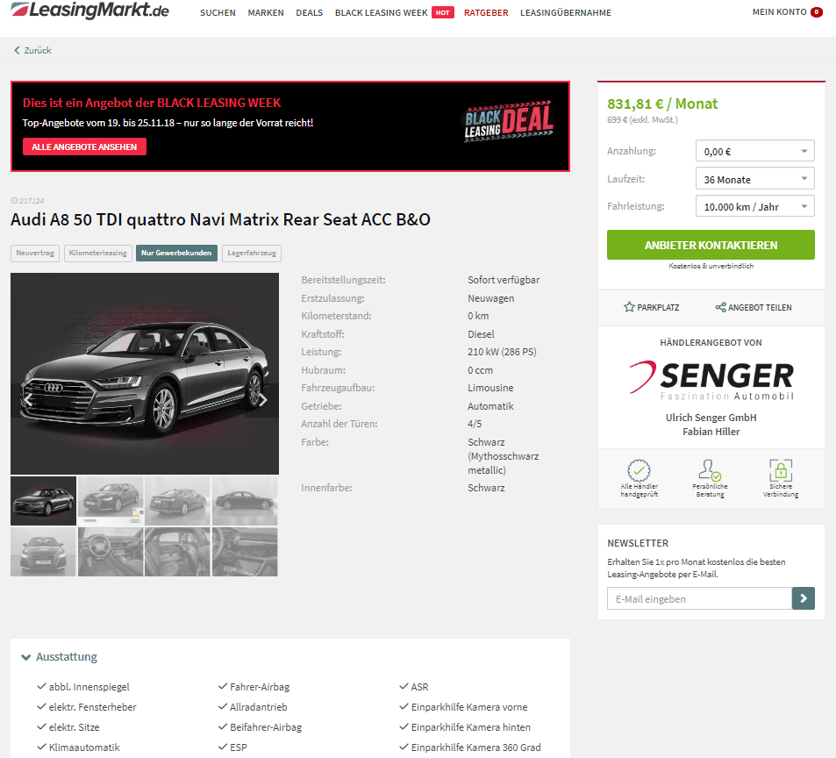The width and height of the screenshot is (836, 758).
Task: Click the 'ID 217124' text
Action: [x=27, y=201]
